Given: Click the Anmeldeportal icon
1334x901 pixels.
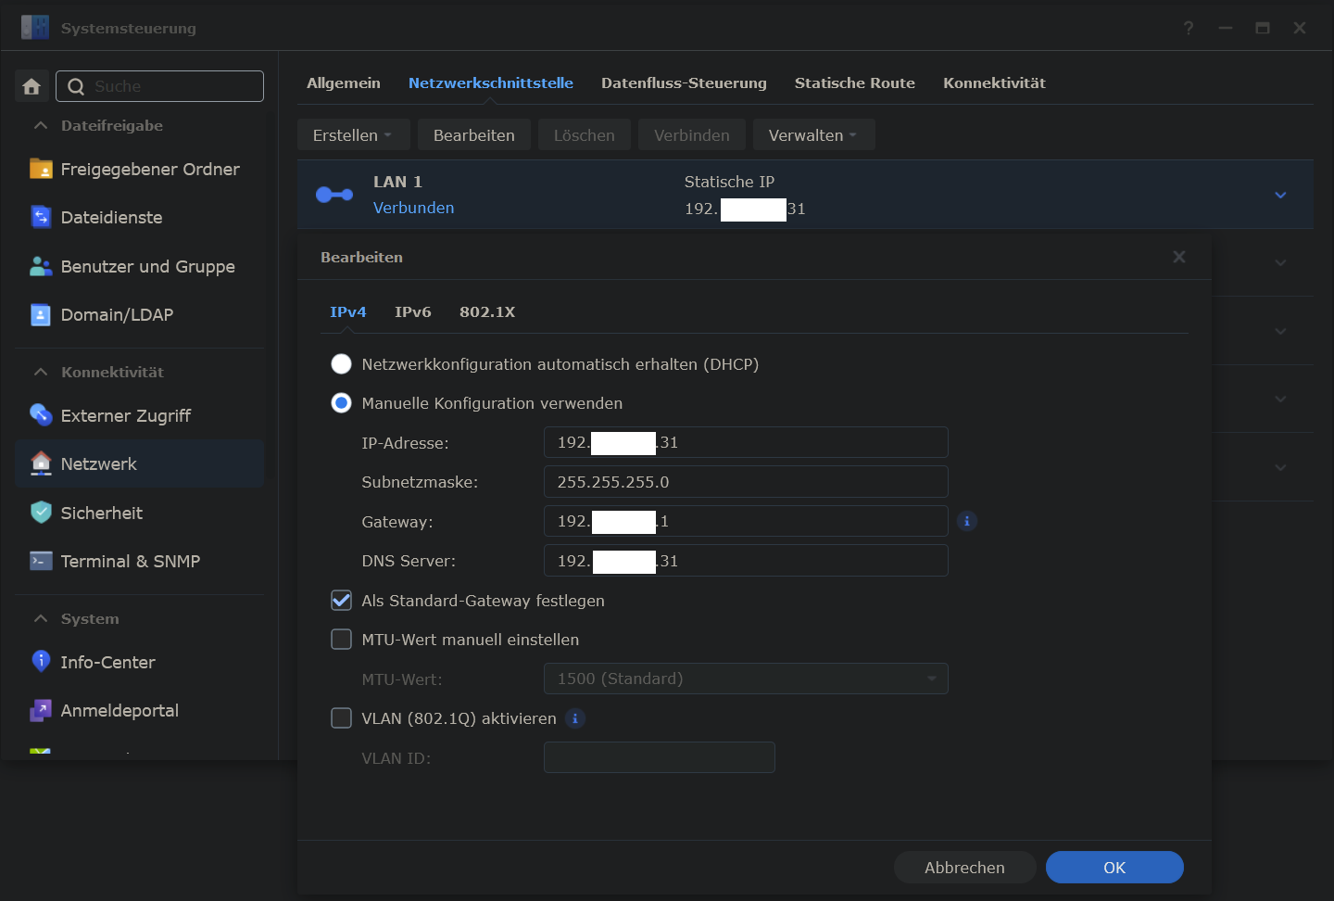Looking at the screenshot, I should pyautogui.click(x=41, y=710).
